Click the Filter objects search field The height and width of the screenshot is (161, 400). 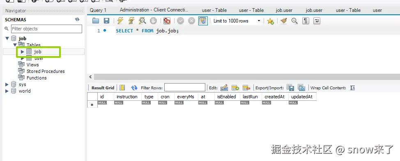click(46, 29)
